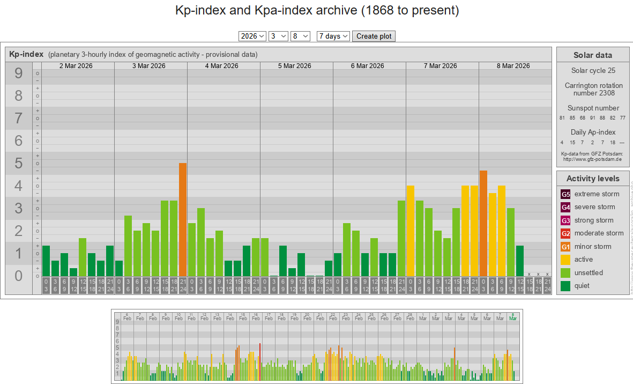Open the year dropdown showing 2026

coord(252,36)
